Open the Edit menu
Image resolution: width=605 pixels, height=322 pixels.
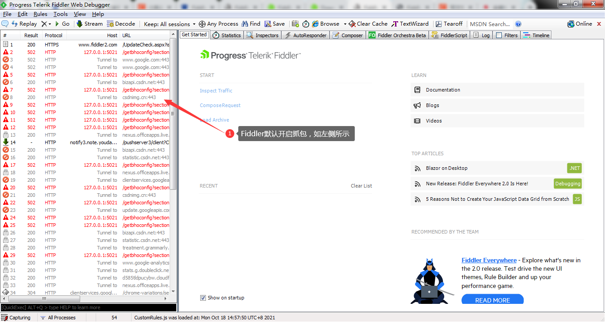click(x=23, y=14)
